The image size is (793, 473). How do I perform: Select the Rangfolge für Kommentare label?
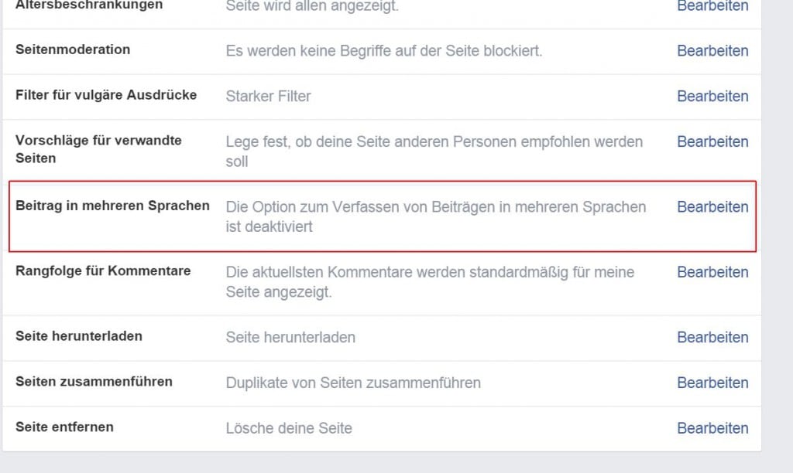(103, 271)
